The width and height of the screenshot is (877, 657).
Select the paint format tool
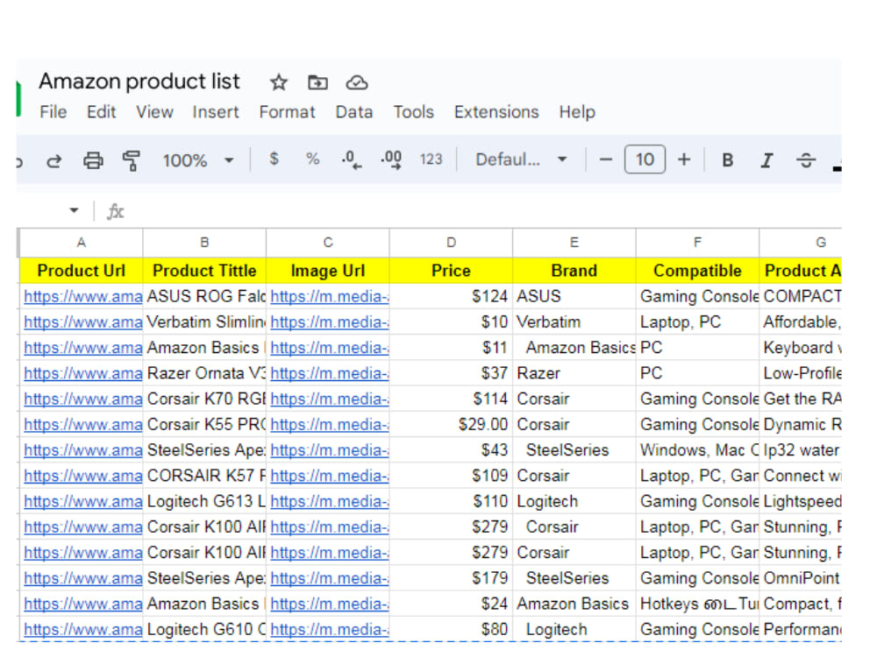131,161
